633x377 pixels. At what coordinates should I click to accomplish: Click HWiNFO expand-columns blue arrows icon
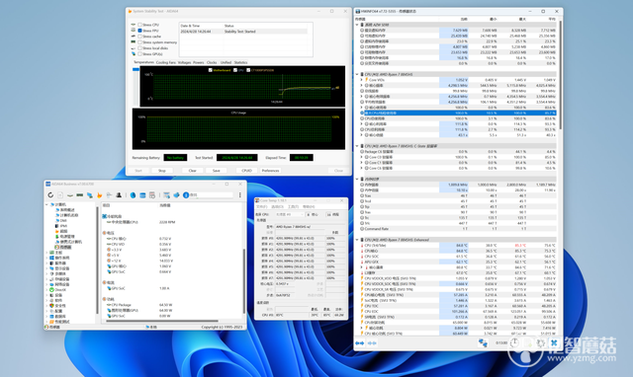click(x=360, y=343)
